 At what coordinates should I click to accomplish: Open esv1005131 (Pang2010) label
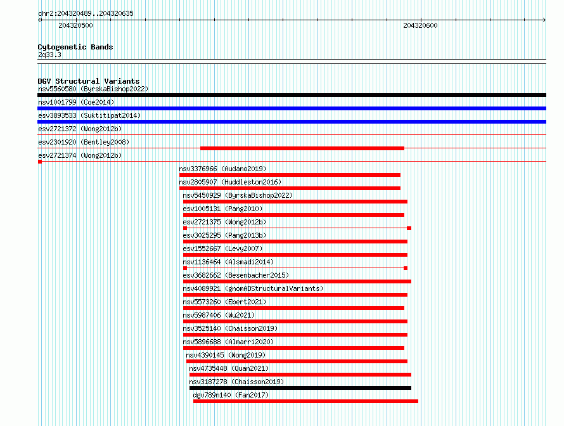click(x=222, y=209)
